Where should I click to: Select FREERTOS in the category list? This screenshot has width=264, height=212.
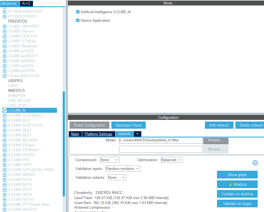[18, 21]
